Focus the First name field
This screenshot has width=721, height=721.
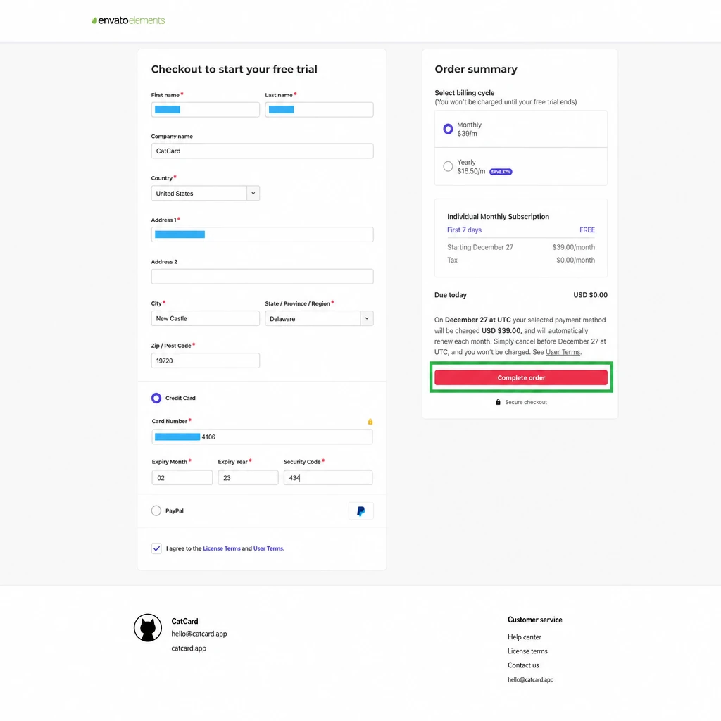[x=205, y=109]
